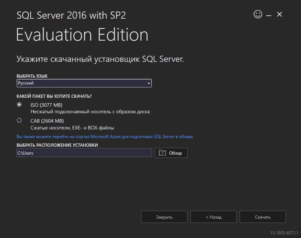
Task: Click the ISO (3077 MB) label text
Action: pyautogui.click(x=46, y=105)
